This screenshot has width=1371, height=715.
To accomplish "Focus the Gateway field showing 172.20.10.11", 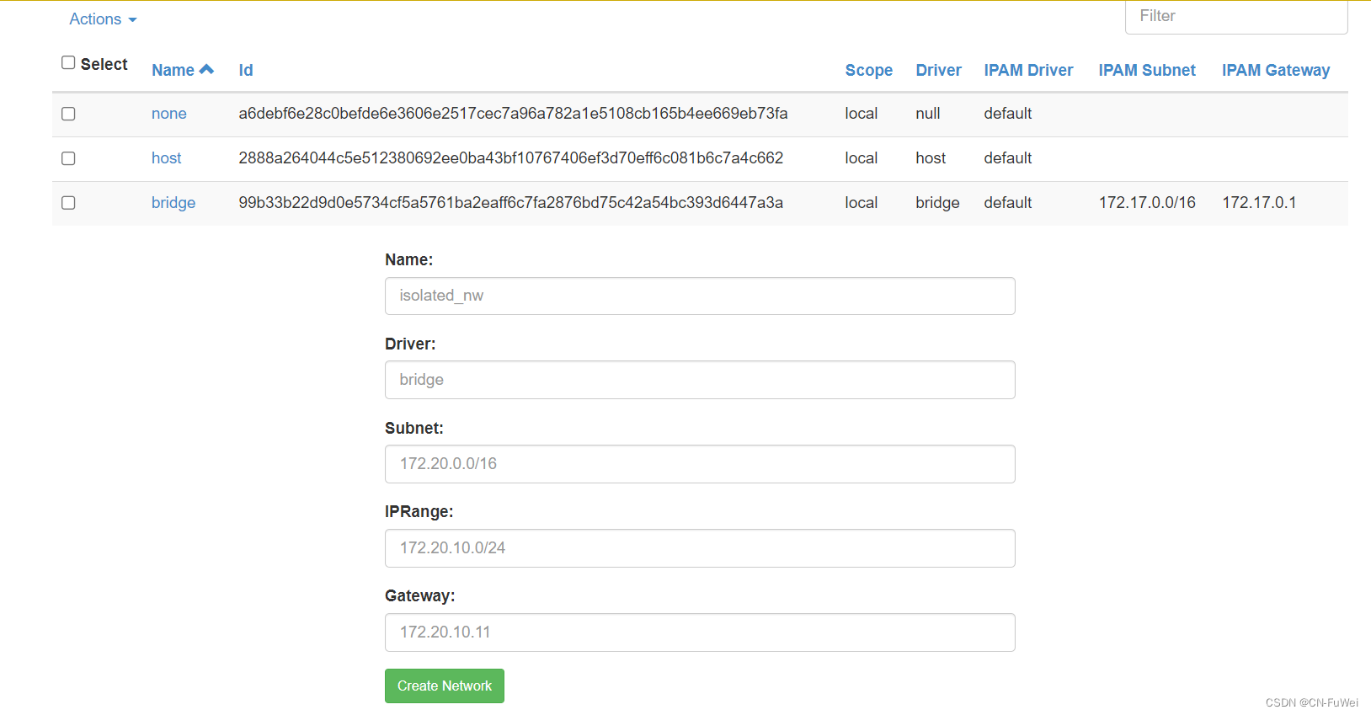I will (700, 632).
